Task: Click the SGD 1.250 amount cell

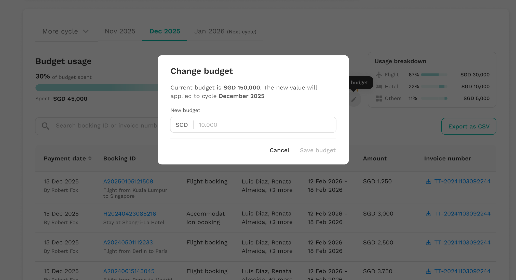Action: pyautogui.click(x=377, y=181)
